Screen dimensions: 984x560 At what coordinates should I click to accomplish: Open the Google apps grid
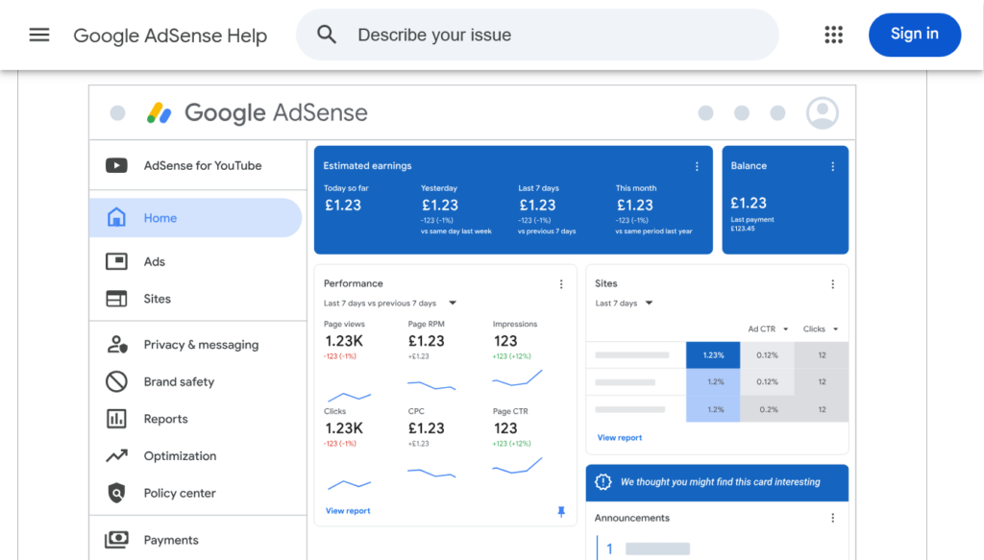click(x=833, y=35)
